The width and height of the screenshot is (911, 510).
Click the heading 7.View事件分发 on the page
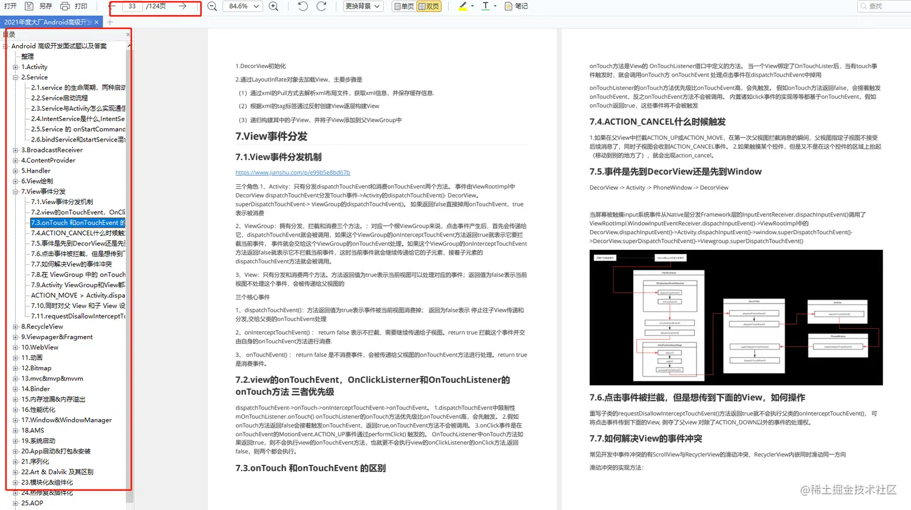pos(271,137)
